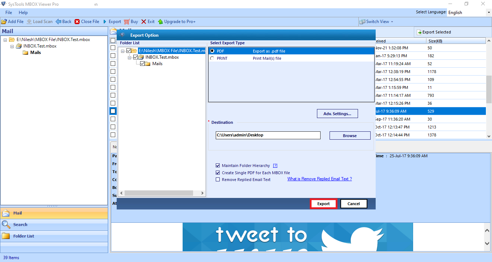
Task: Select 'Print Mail(s) file' description text
Action: click(x=267, y=58)
